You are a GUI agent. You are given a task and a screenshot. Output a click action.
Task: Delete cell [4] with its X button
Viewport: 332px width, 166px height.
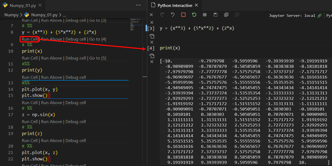tap(152, 62)
